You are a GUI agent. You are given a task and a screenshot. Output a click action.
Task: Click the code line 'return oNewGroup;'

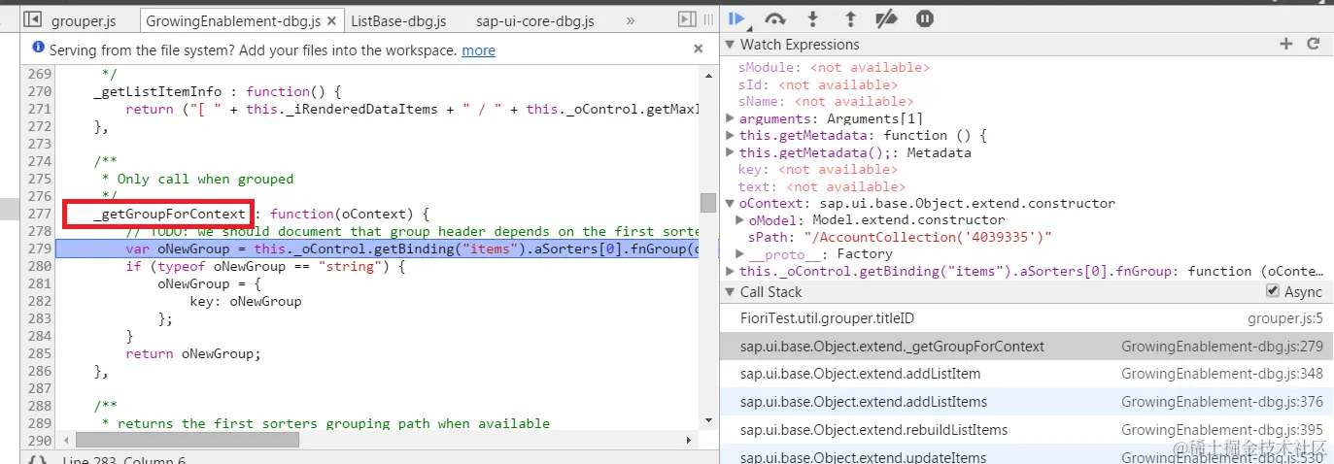click(193, 354)
